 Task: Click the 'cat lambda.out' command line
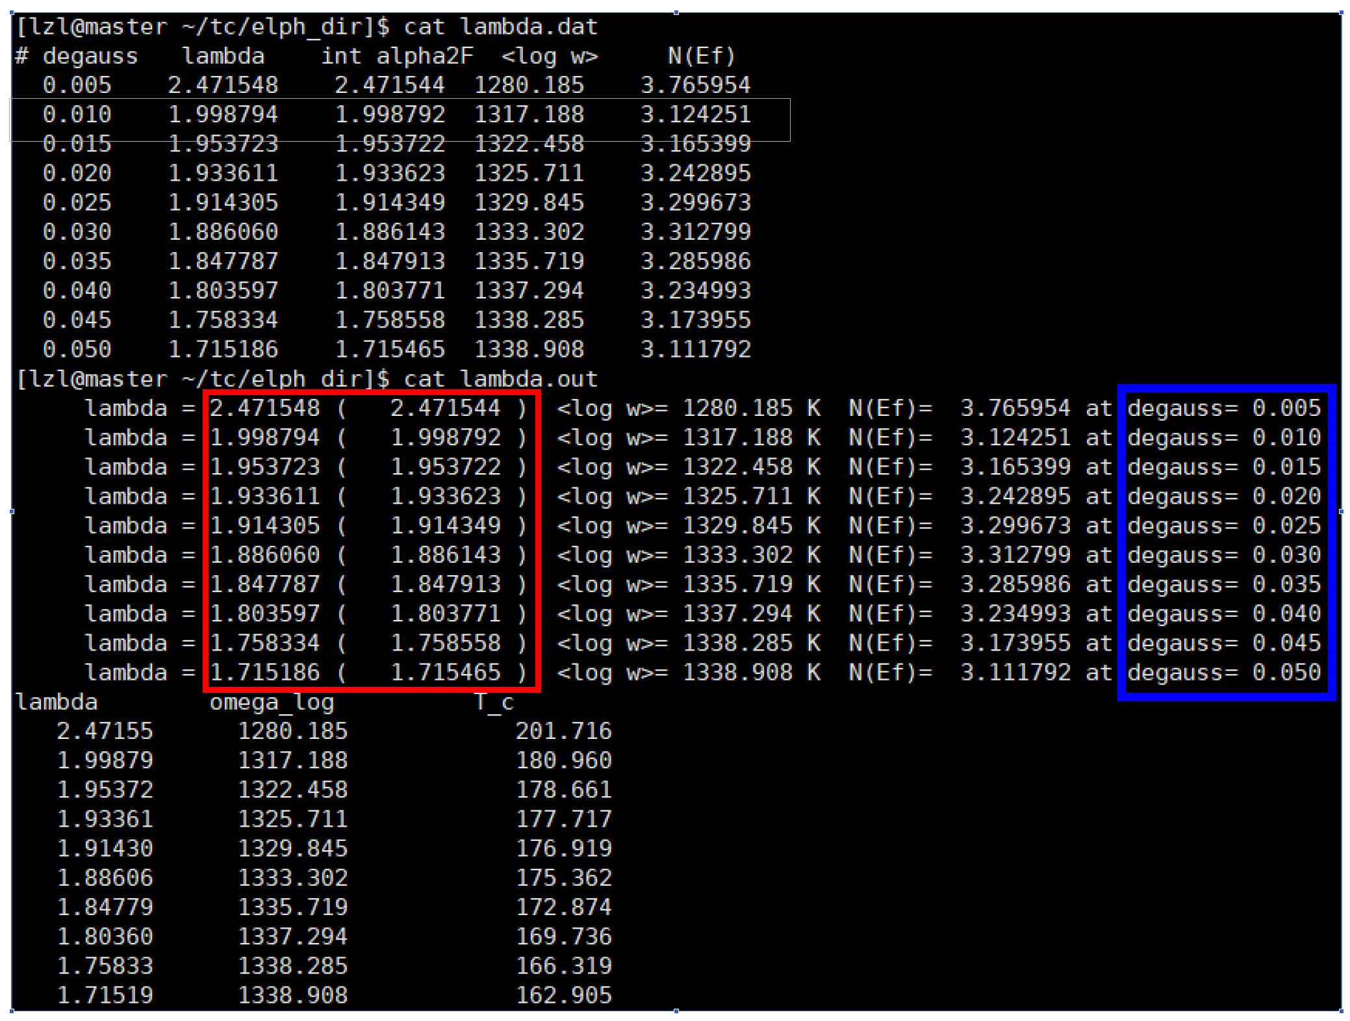pos(500,379)
